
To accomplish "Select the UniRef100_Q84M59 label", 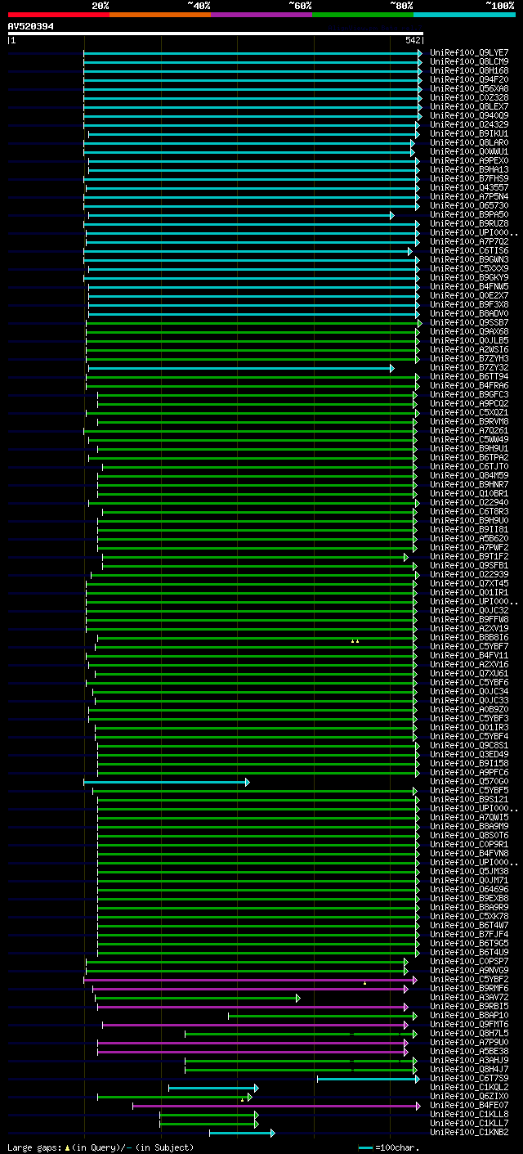I will [469, 475].
